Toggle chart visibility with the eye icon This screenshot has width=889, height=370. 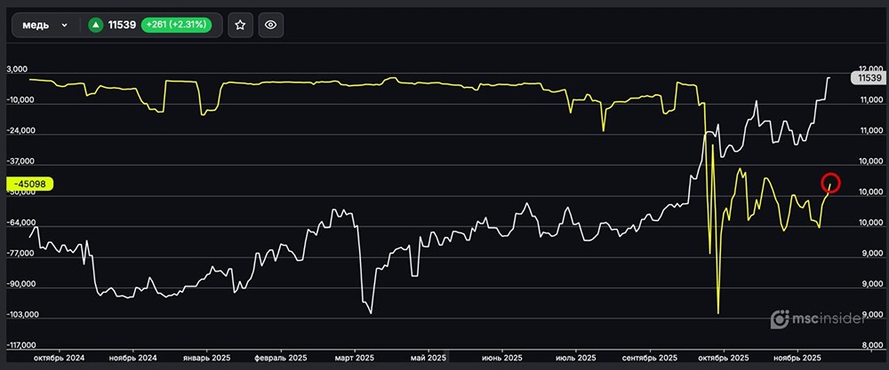click(x=271, y=26)
